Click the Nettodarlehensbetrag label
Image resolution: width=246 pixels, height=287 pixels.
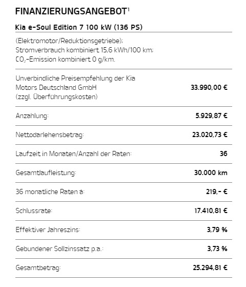pos(50,135)
